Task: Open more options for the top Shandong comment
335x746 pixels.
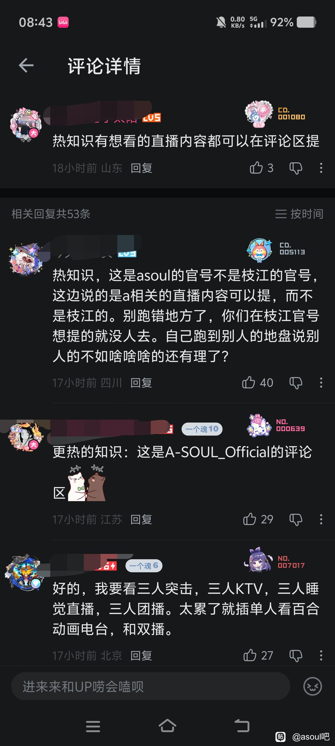Action: point(321,168)
